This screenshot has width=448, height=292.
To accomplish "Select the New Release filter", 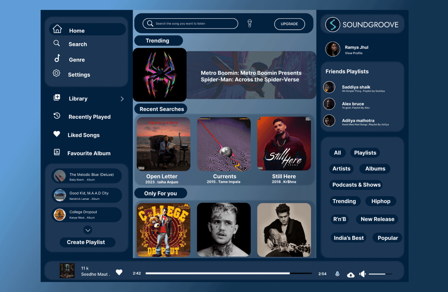I will click(377, 219).
